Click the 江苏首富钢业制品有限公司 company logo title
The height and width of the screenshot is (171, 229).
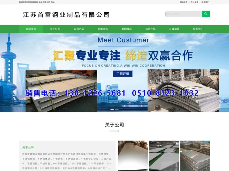[66, 15]
